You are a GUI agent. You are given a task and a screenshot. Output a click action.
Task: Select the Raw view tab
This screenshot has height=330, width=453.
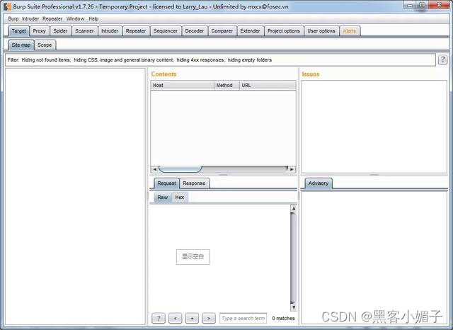click(163, 198)
